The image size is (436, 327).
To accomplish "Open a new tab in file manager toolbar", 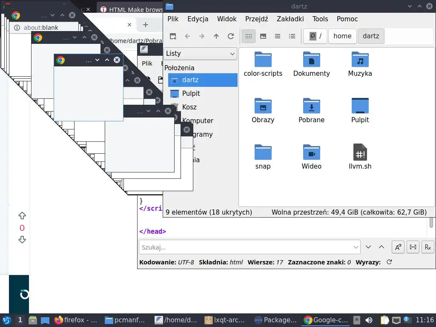I will pos(173,36).
